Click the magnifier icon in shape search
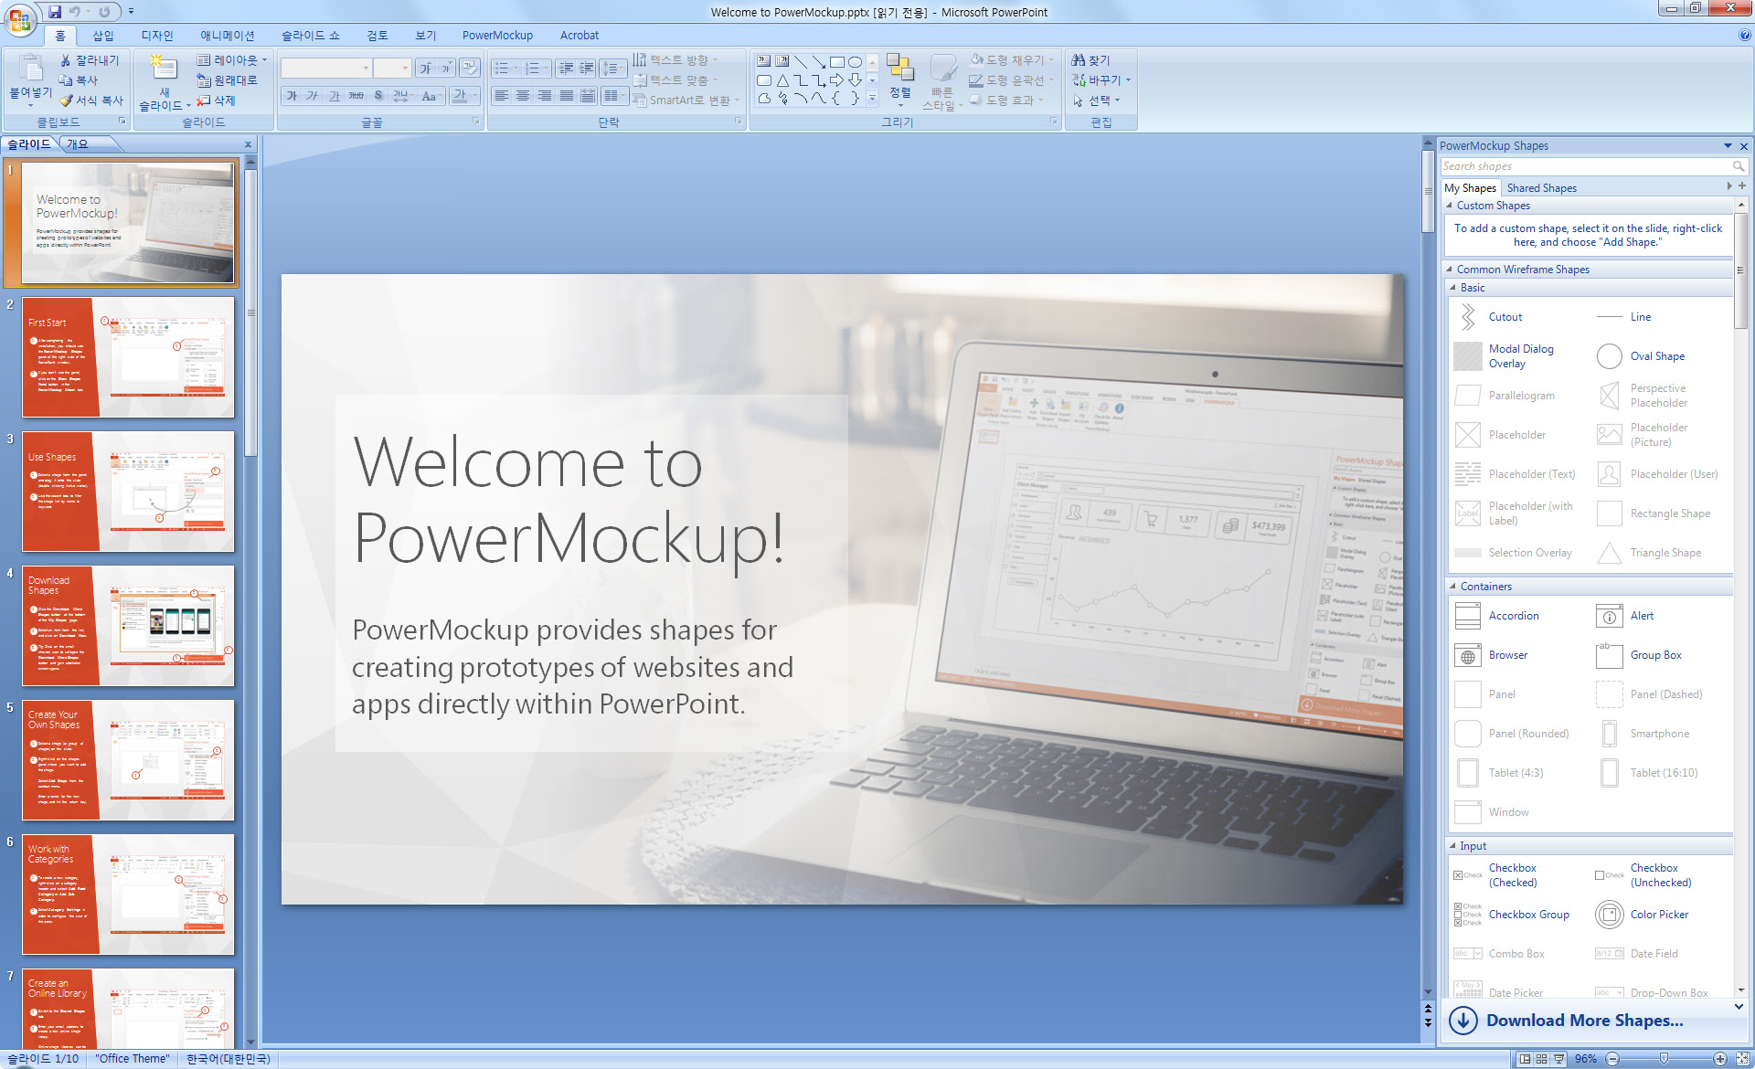The height and width of the screenshot is (1069, 1755). (1738, 166)
